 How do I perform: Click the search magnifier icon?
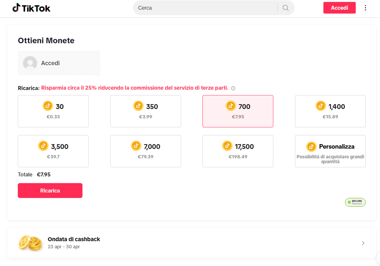pos(286,8)
